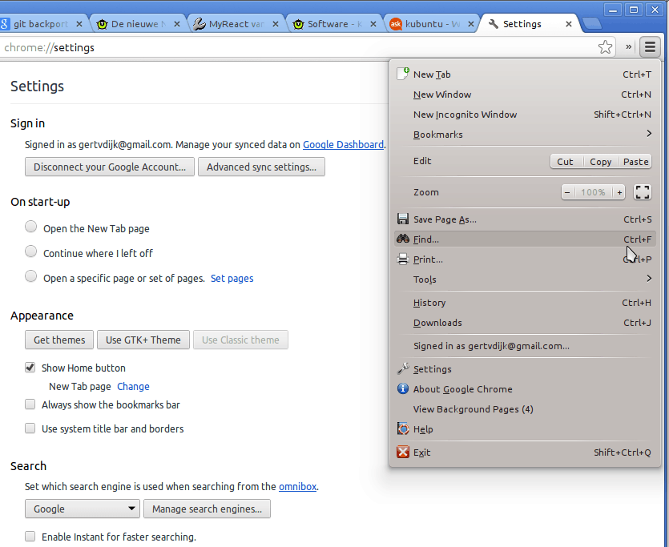Viewport: 669px width, 547px height.
Task: Choose New Window from the menu
Action: pyautogui.click(x=526, y=95)
